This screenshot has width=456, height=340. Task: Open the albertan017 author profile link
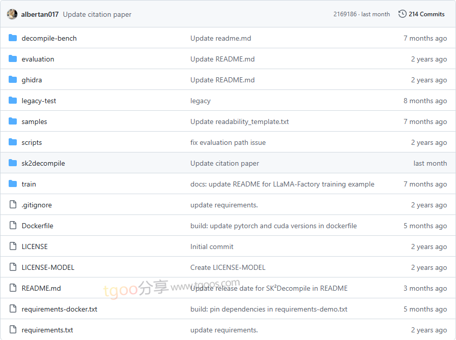pyautogui.click(x=40, y=14)
